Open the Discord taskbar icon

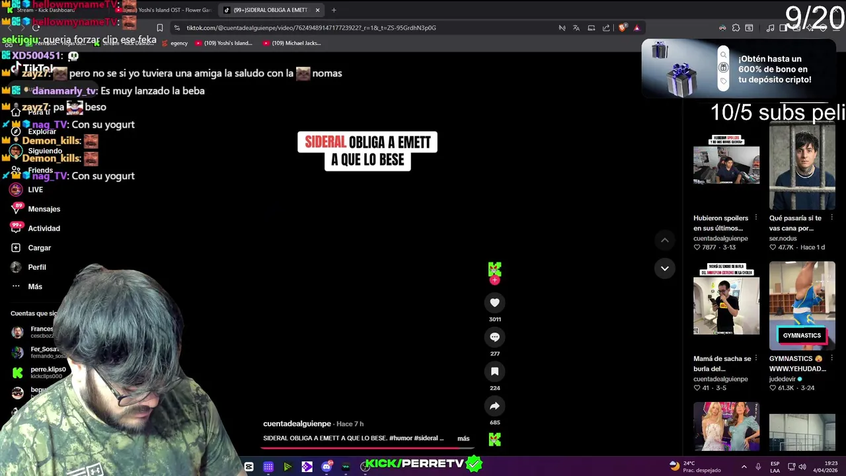[326, 467]
